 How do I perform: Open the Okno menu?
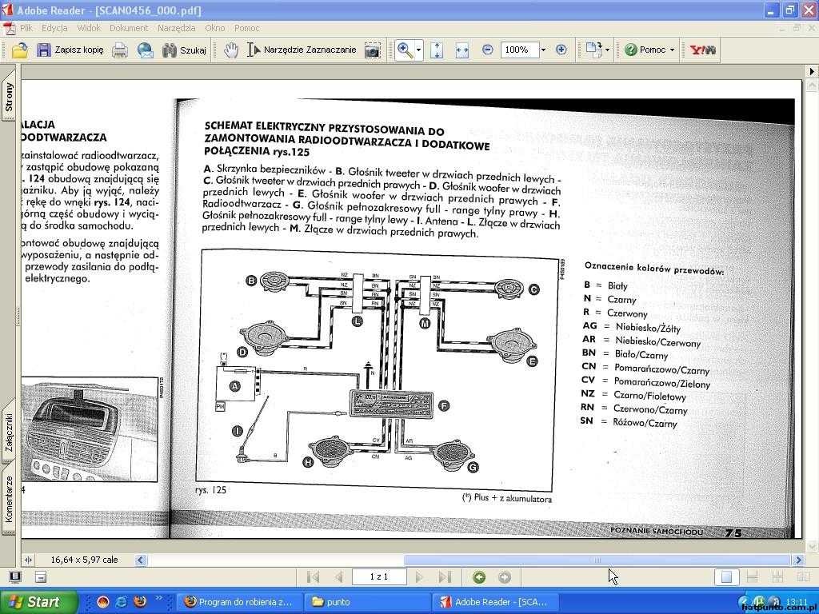tap(214, 28)
